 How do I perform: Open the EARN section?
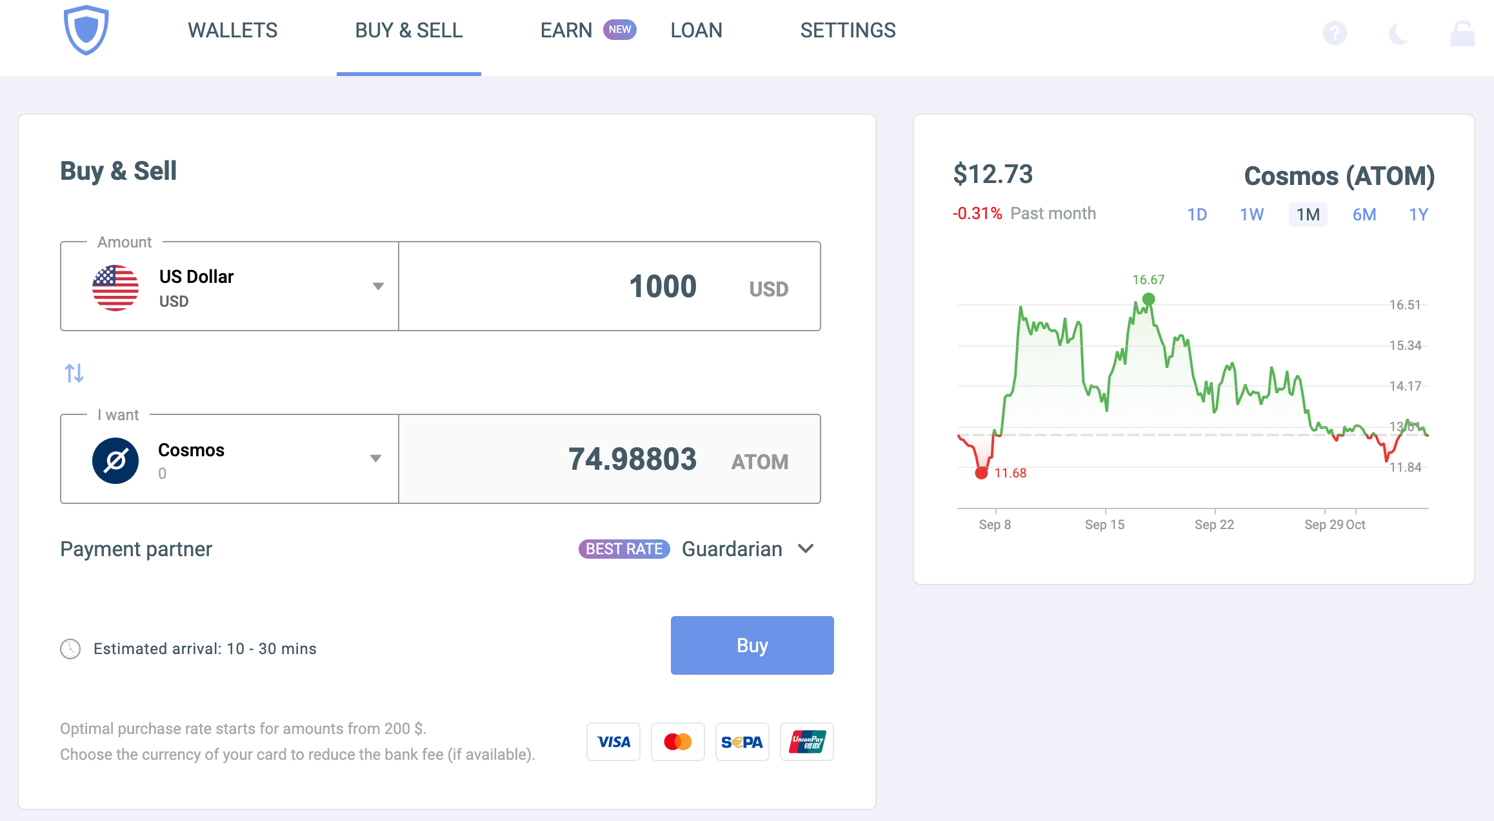click(567, 30)
